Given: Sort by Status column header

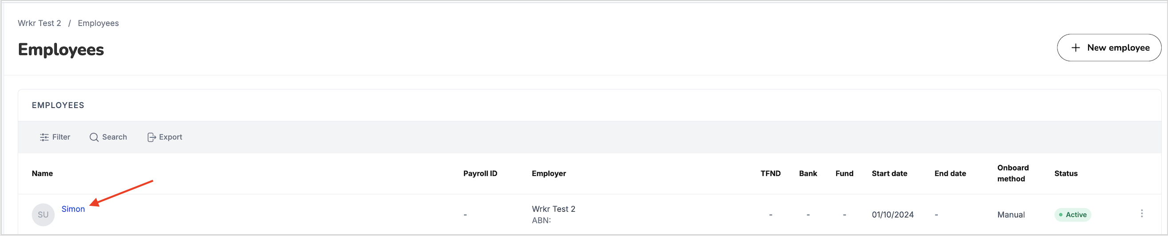Looking at the screenshot, I should point(1065,173).
